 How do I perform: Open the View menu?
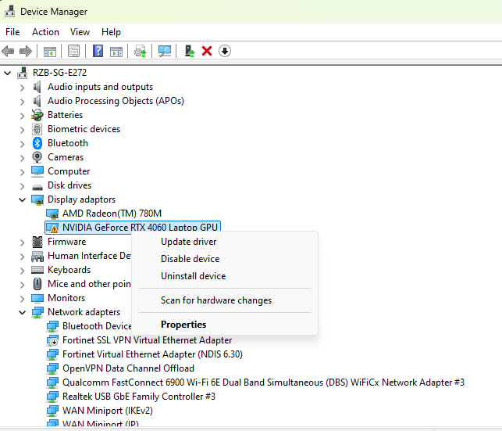(x=80, y=32)
